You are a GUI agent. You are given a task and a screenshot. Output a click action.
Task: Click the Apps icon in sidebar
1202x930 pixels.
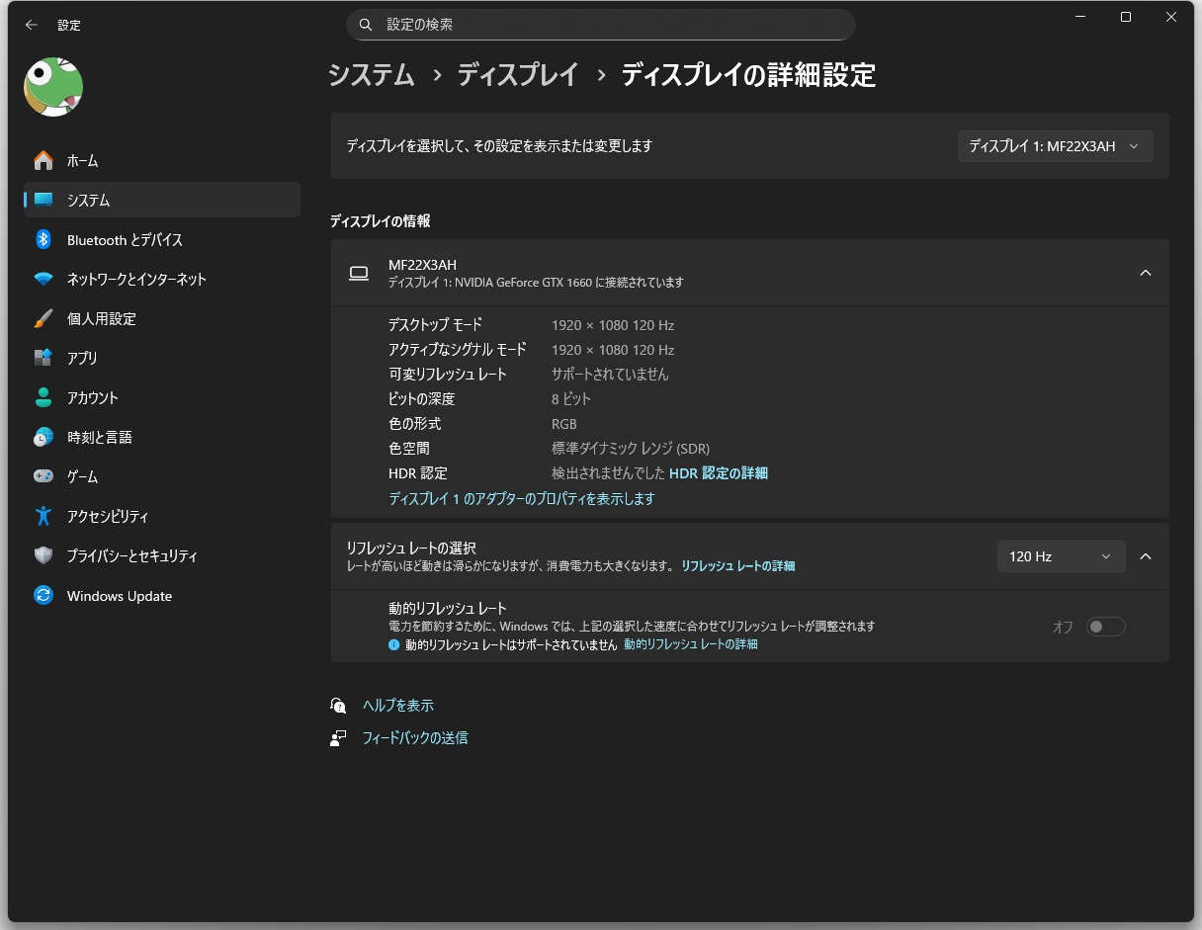(x=43, y=358)
